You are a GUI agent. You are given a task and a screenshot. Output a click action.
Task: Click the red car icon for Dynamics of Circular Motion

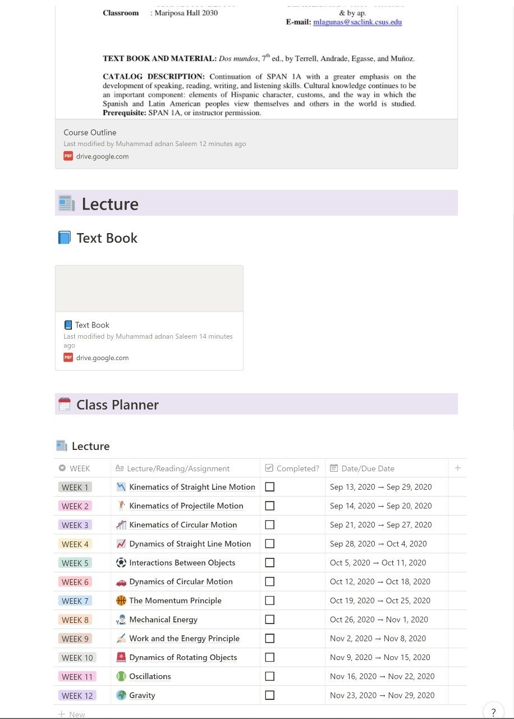pos(121,581)
